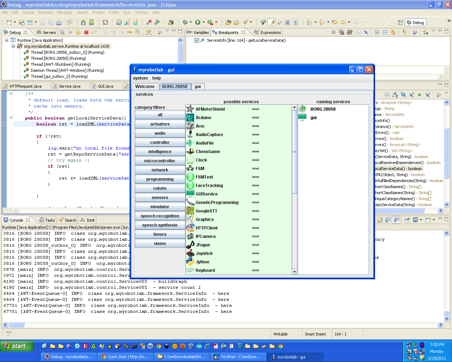Click the green Run launch icon
The width and height of the screenshot is (452, 362).
(x=198, y=22)
